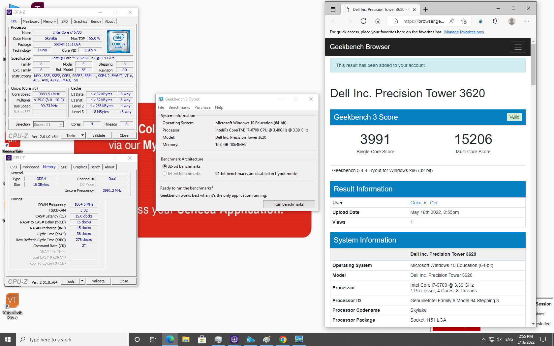This screenshot has width=554, height=346.
Task: Open the Geekbench Purchase menu
Action: click(x=202, y=107)
